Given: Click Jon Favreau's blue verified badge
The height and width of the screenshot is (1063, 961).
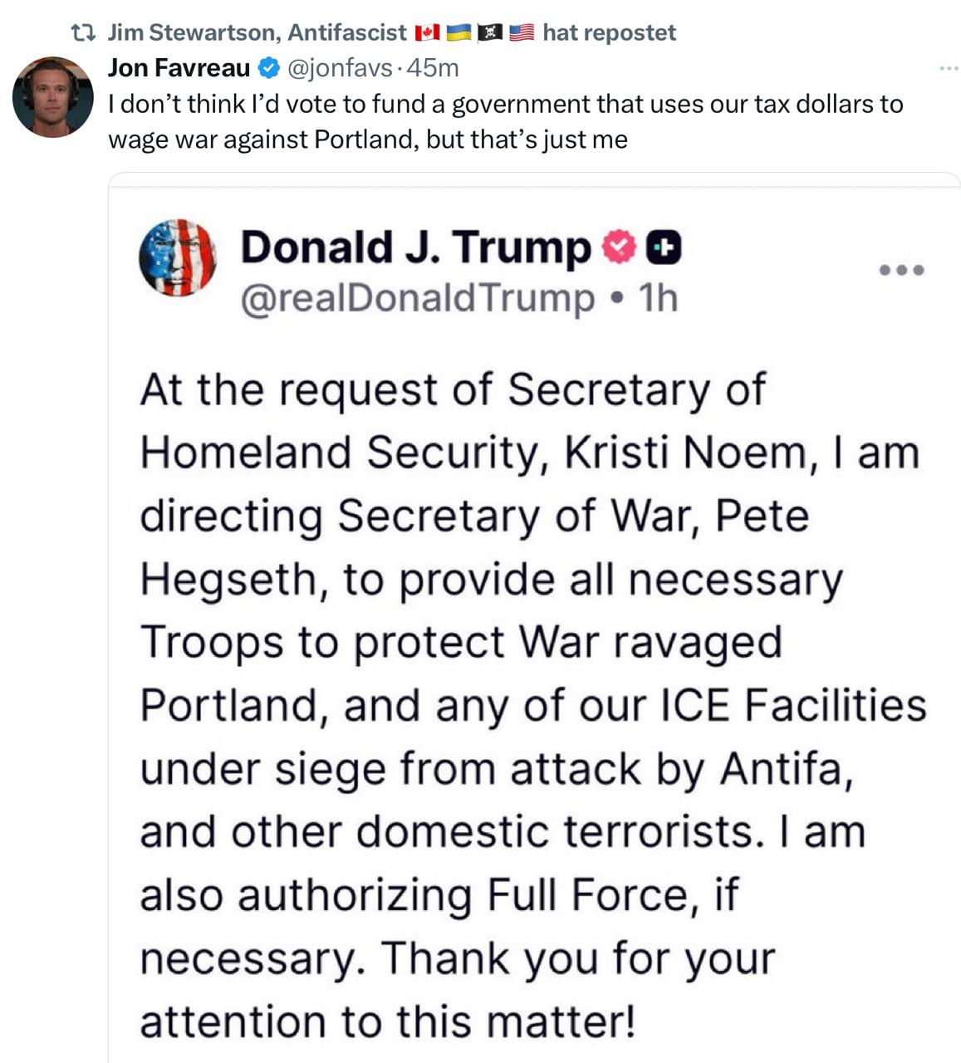Looking at the screenshot, I should 268,68.
